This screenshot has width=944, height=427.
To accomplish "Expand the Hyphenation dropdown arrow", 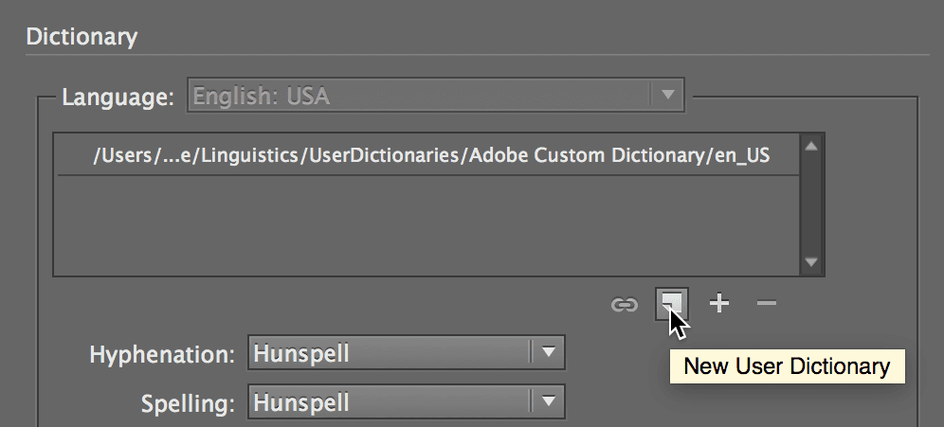I will click(548, 352).
